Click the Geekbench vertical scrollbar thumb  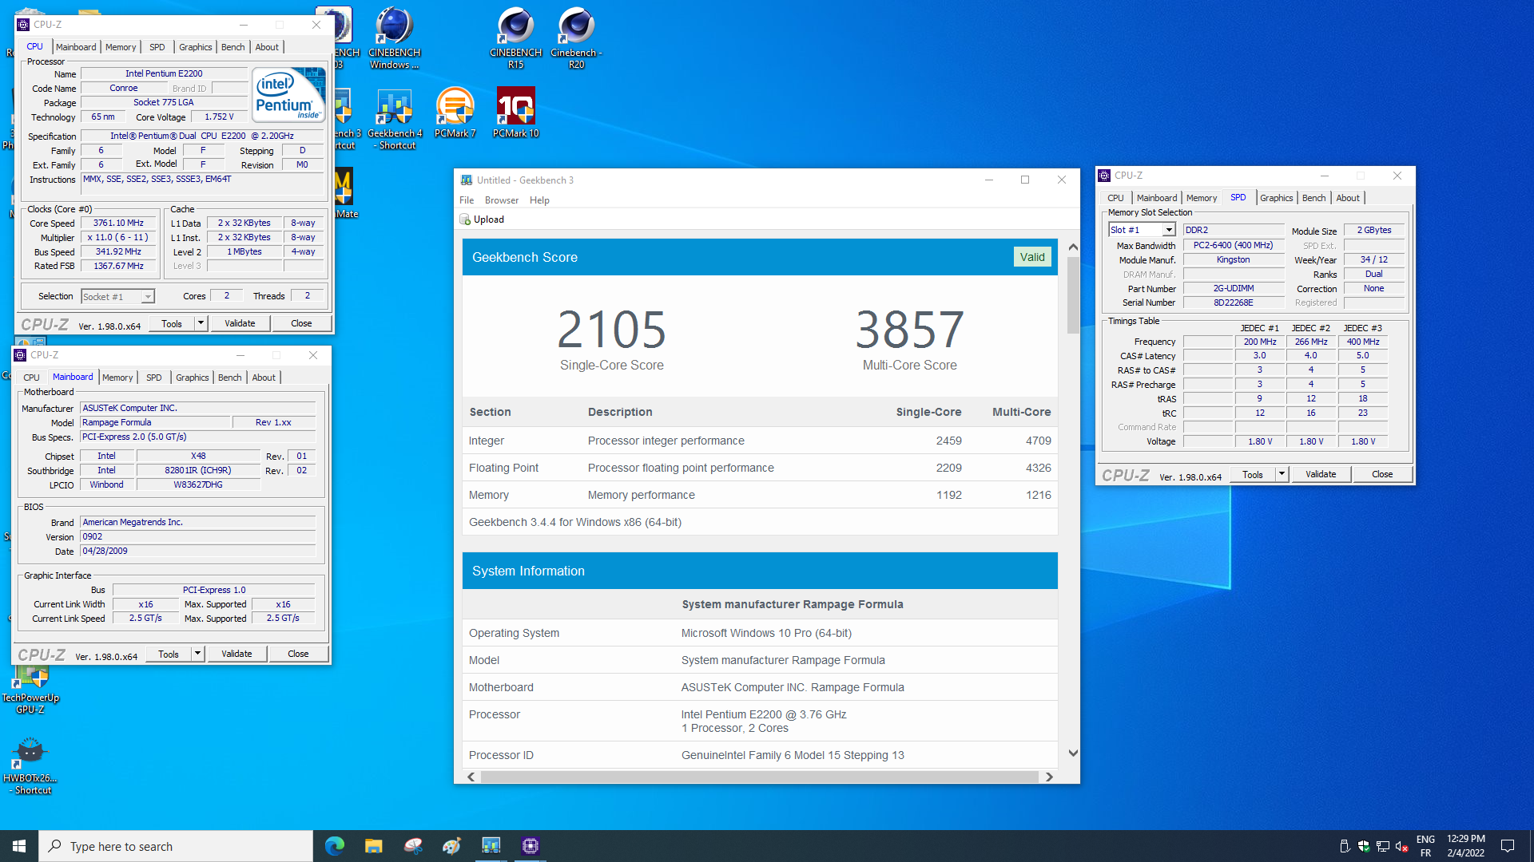(x=1073, y=295)
